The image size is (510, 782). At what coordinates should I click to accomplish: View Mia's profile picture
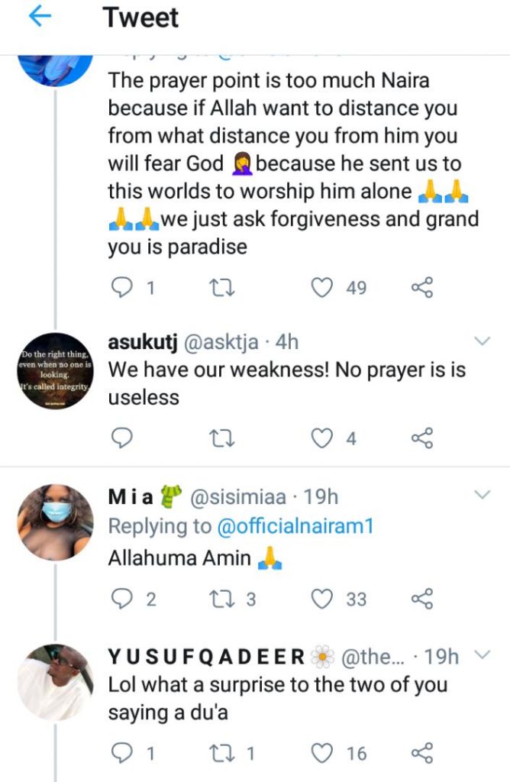pos(55,522)
